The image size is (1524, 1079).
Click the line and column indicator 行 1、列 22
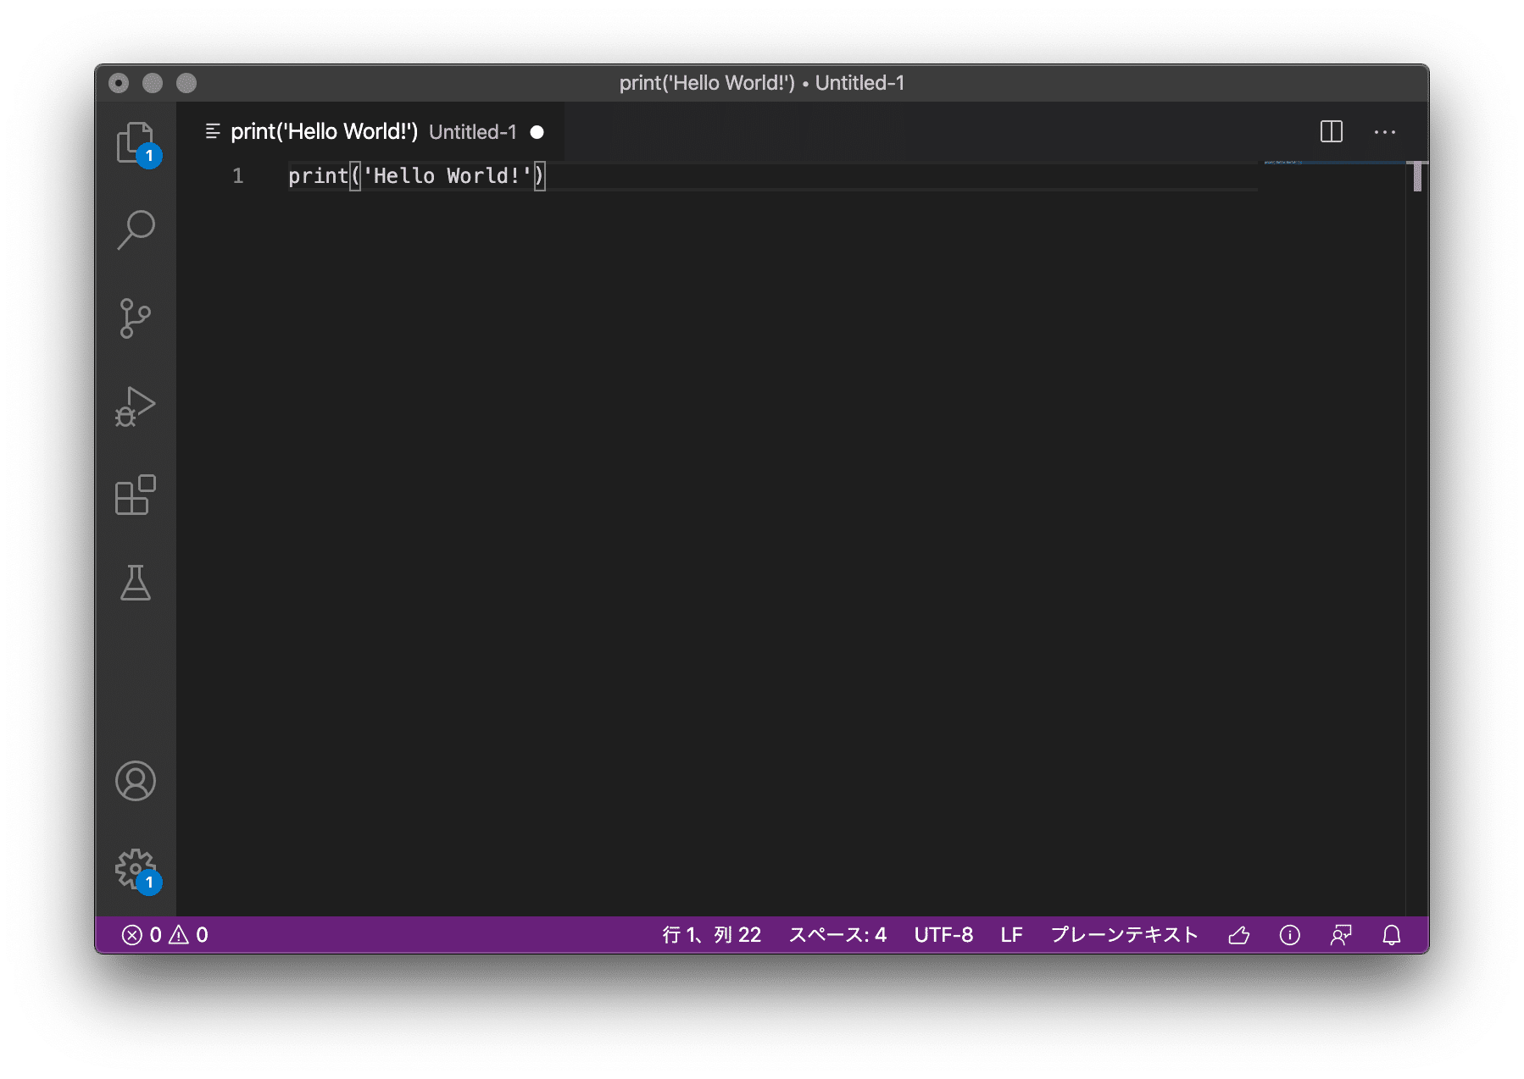coord(711,935)
